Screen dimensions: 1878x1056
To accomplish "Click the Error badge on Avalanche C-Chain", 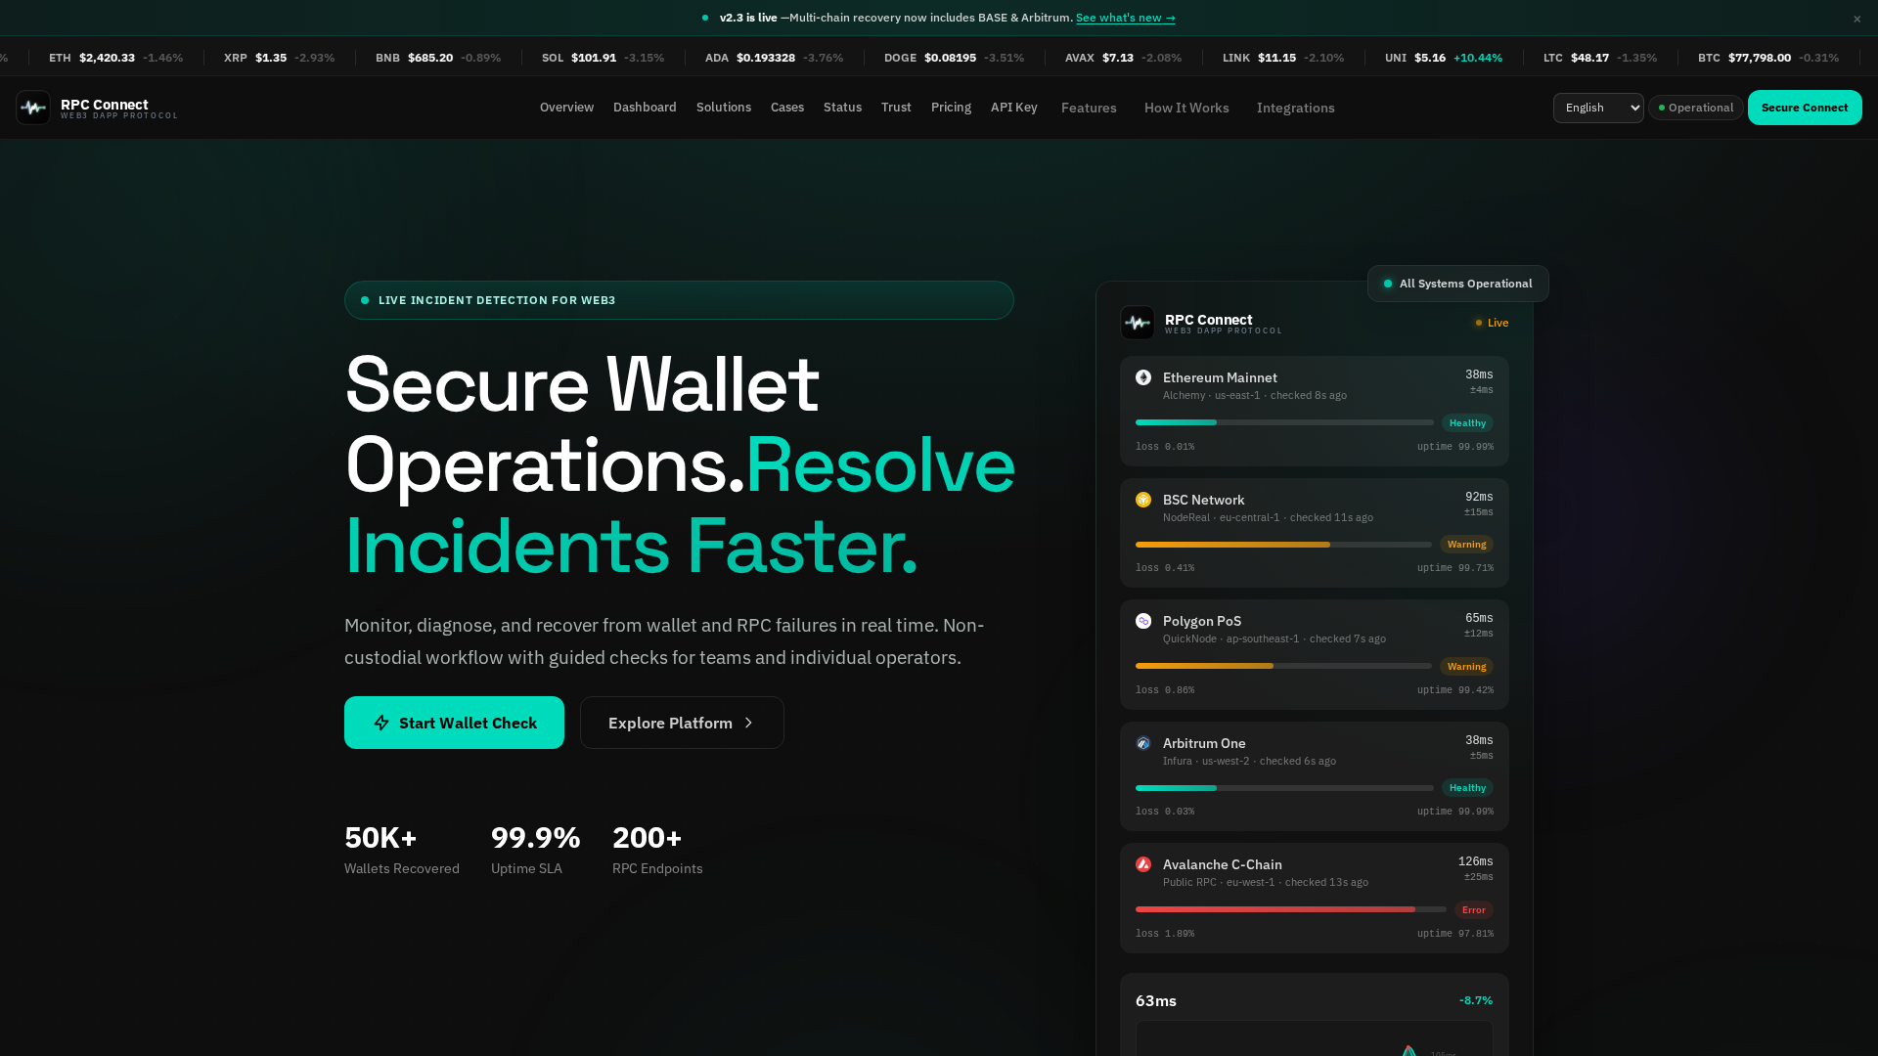I will point(1473,910).
